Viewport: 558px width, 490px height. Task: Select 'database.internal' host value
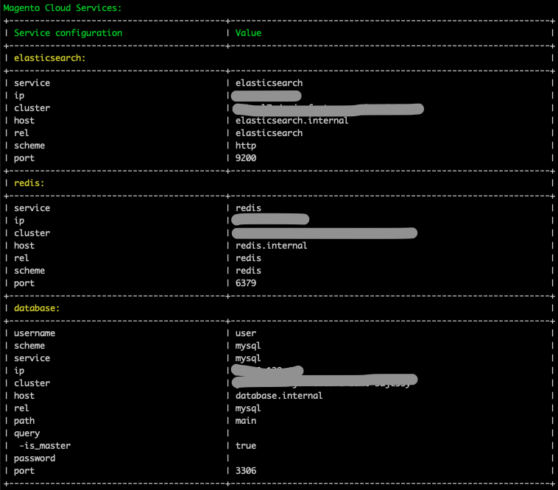point(279,396)
